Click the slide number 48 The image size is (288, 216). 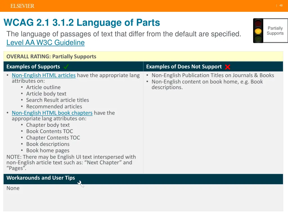[281, 6]
